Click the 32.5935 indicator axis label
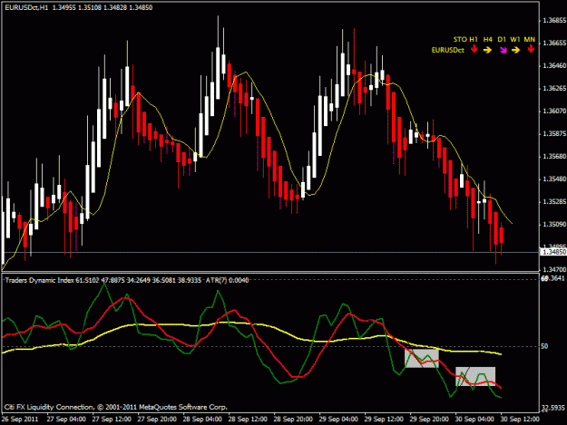This screenshot has height=425, width=567. (553, 408)
